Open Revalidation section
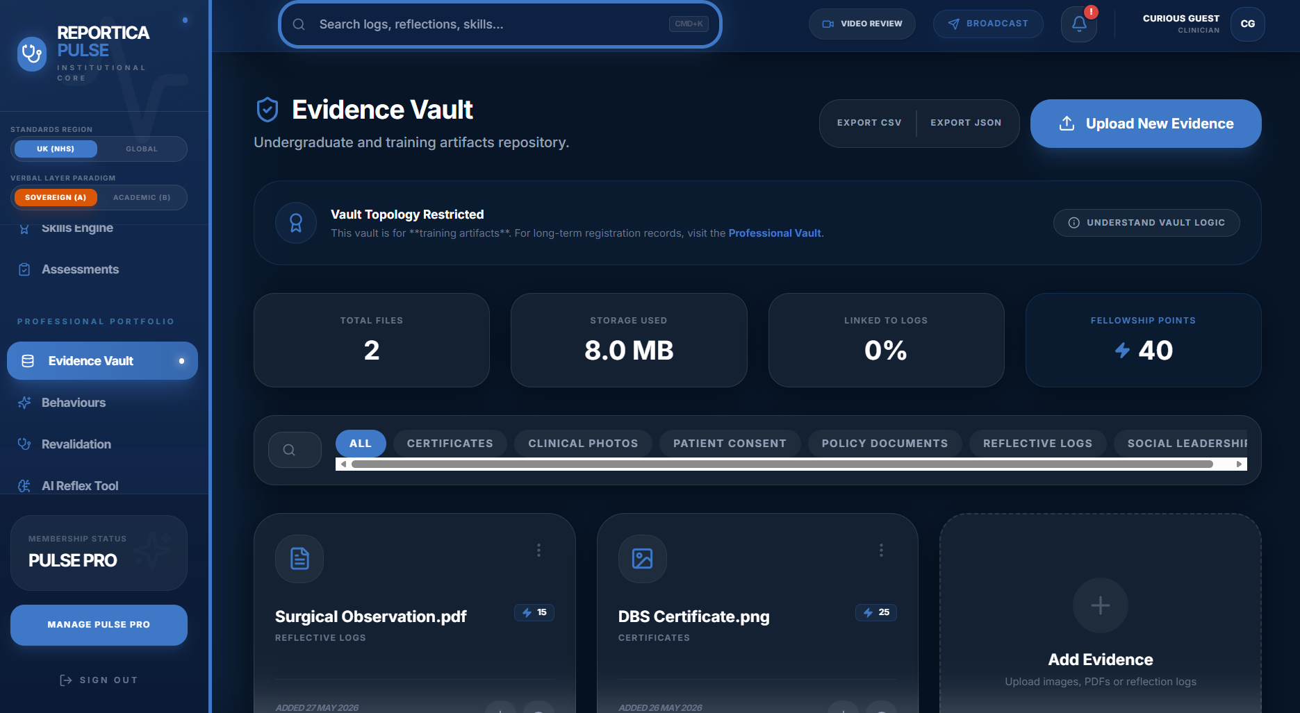1300x713 pixels. 76,444
